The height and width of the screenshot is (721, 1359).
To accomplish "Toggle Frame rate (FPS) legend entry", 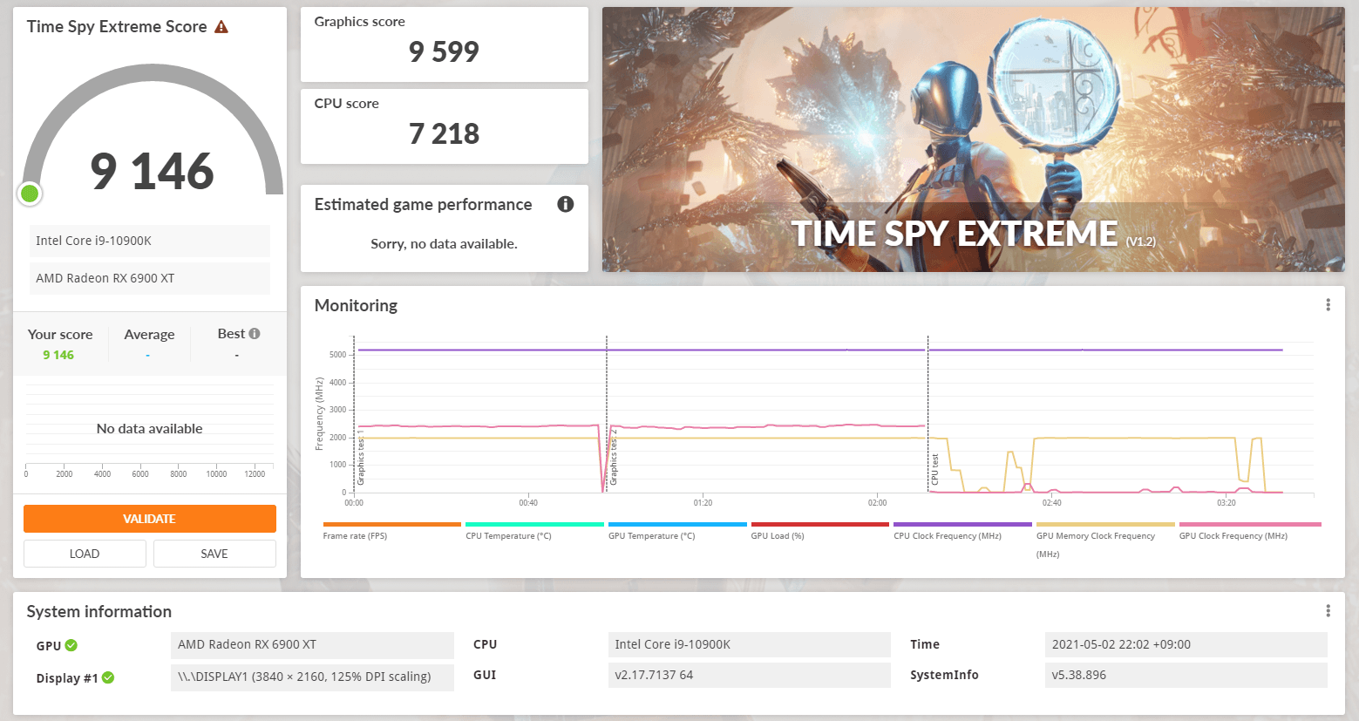I will [355, 536].
